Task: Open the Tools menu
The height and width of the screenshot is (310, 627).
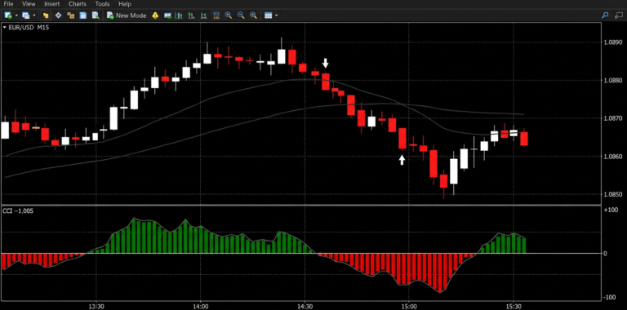Action: 102,4
